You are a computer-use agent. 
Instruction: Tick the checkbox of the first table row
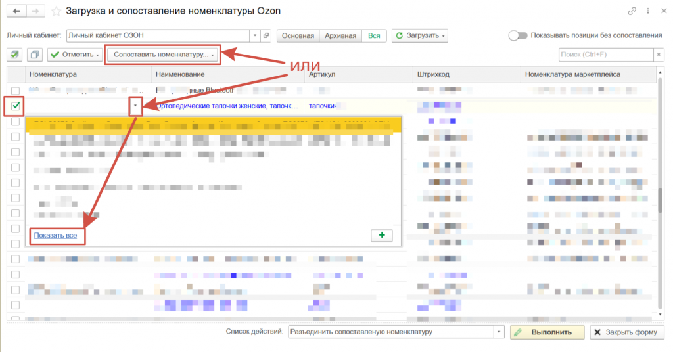click(x=16, y=91)
